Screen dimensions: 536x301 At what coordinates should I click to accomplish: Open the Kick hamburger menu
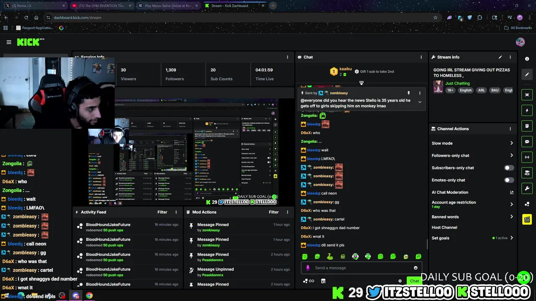9,42
